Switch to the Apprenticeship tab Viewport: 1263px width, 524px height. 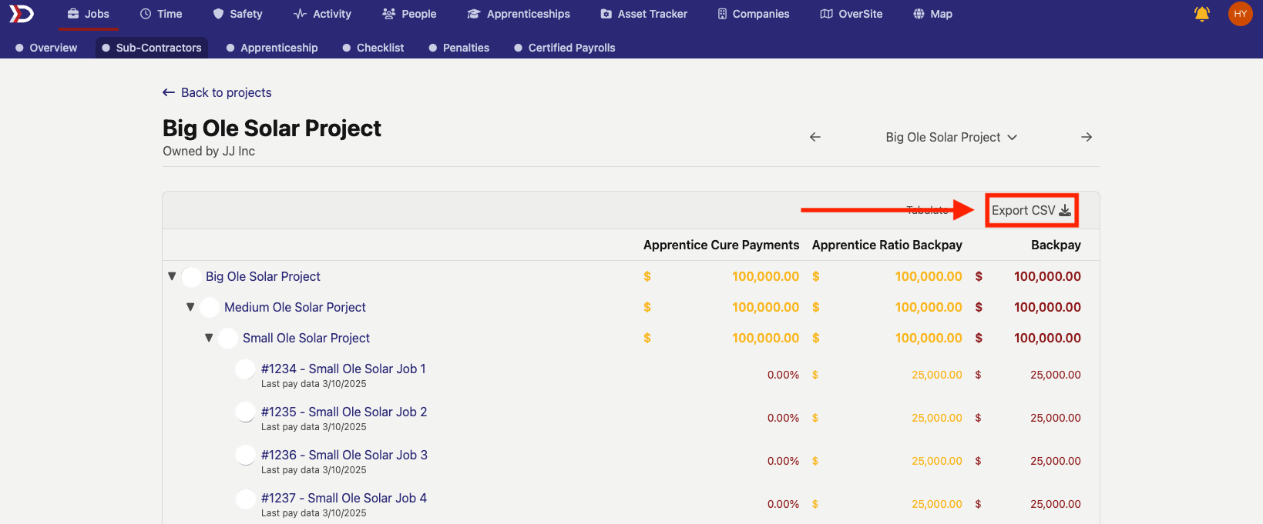point(271,48)
